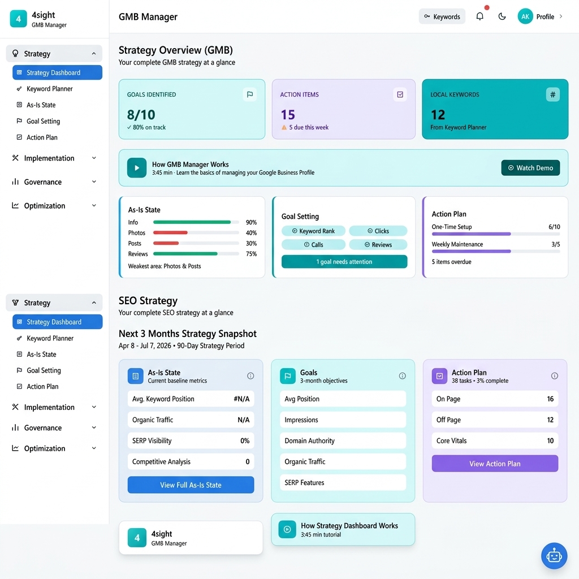Open info tooltip on 3-month objectives card
The height and width of the screenshot is (579, 579).
coord(403,376)
